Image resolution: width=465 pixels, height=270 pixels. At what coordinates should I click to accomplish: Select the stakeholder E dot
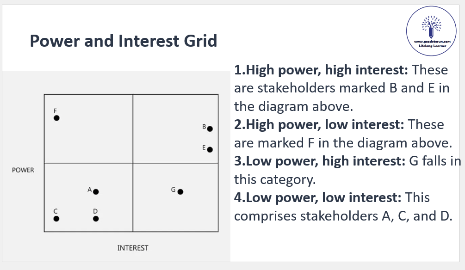point(210,149)
